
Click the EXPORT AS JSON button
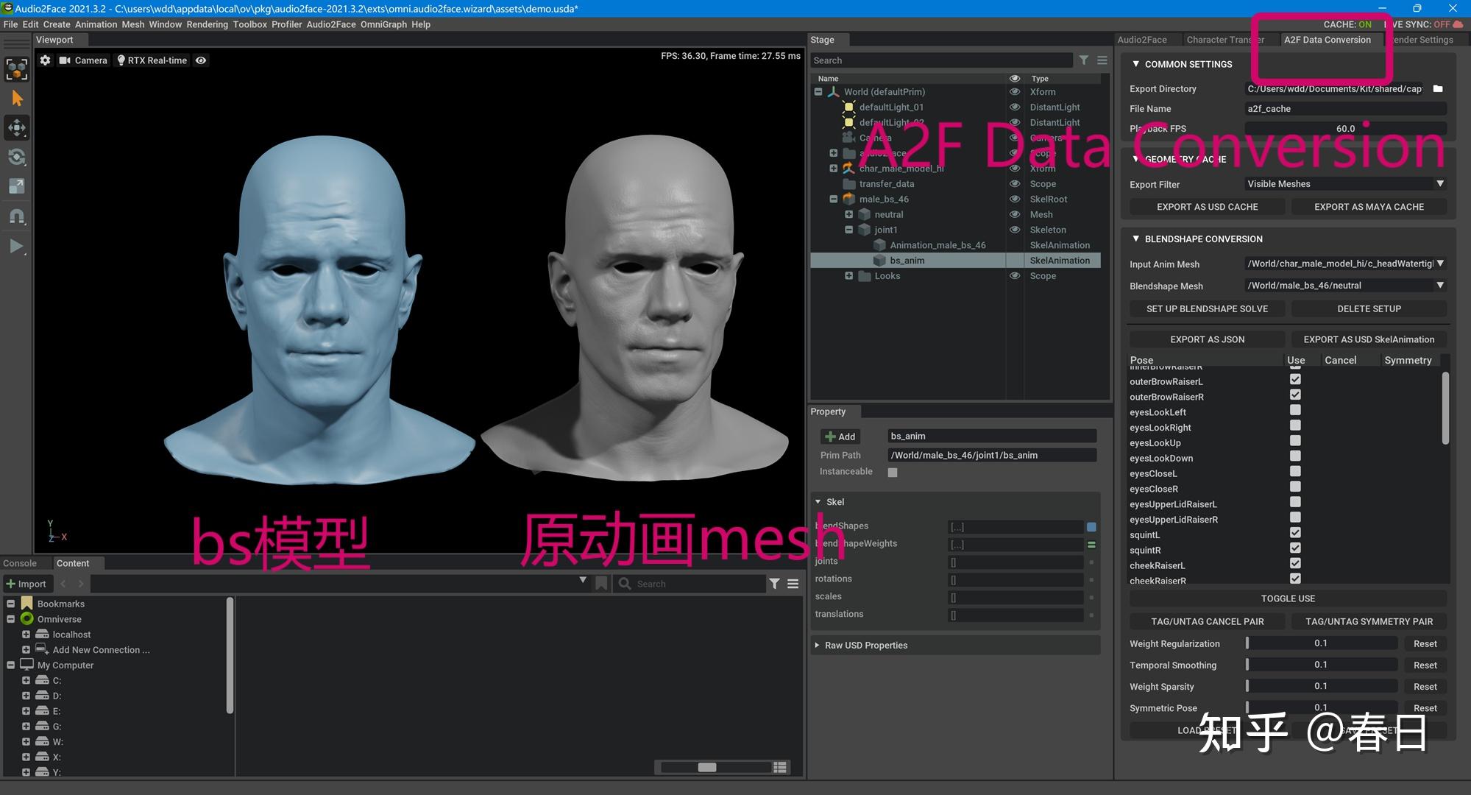pos(1207,339)
